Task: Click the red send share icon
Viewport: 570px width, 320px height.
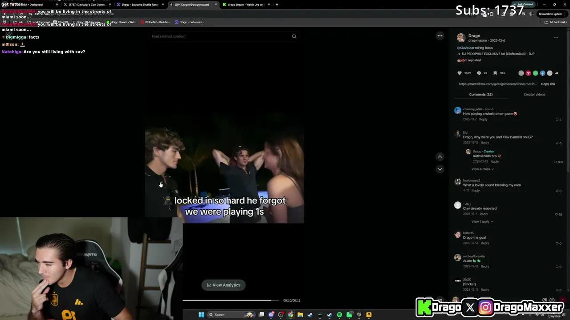Action: point(528,73)
